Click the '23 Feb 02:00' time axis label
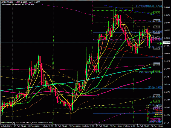The width and height of the screenshot is (171, 128). (x=102, y=126)
